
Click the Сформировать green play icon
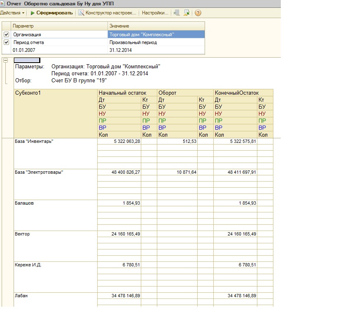coord(33,13)
